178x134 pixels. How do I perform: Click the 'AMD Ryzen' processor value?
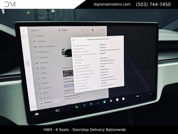click(x=105, y=69)
